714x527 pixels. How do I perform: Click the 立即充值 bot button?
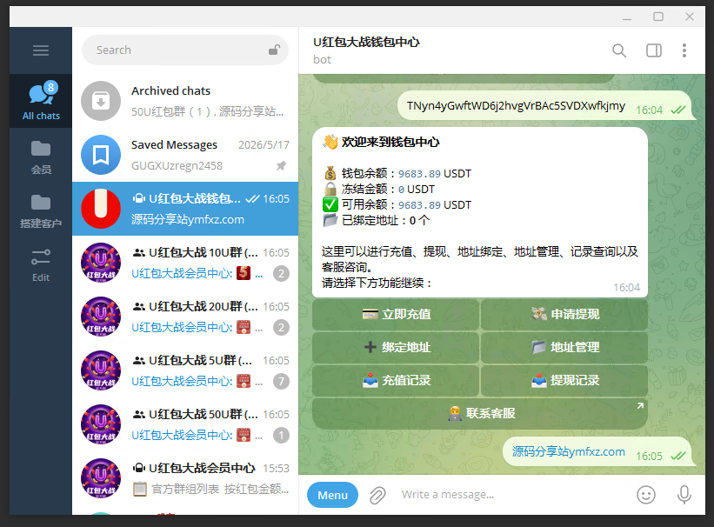point(396,314)
